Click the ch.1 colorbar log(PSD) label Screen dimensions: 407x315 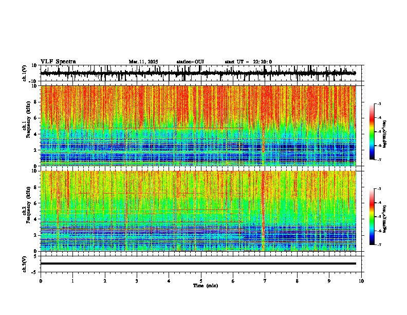pos(385,134)
